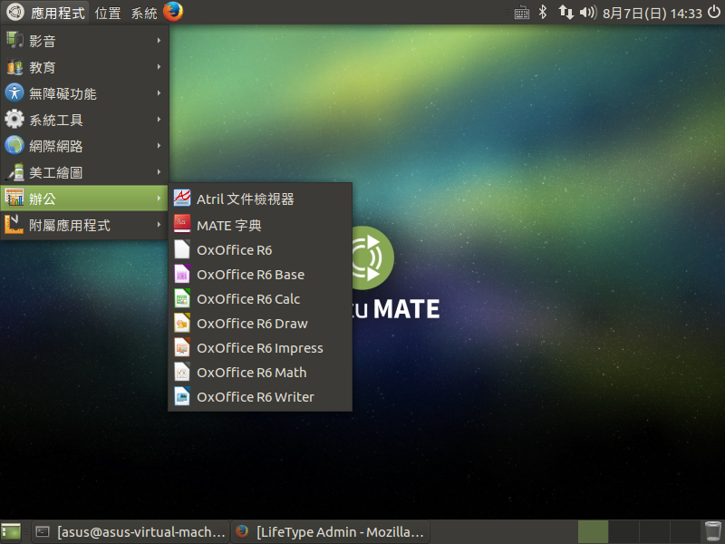The image size is (725, 544).
Task: Open the network connections tray icon
Action: (x=565, y=13)
